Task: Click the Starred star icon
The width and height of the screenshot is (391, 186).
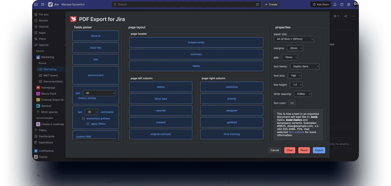Action: point(36,27)
